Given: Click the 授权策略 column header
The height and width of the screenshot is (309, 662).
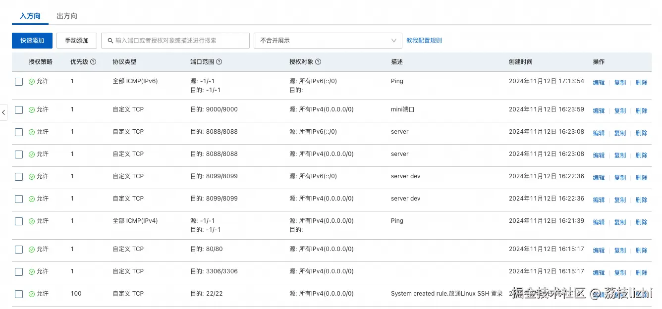Looking at the screenshot, I should click(x=41, y=62).
